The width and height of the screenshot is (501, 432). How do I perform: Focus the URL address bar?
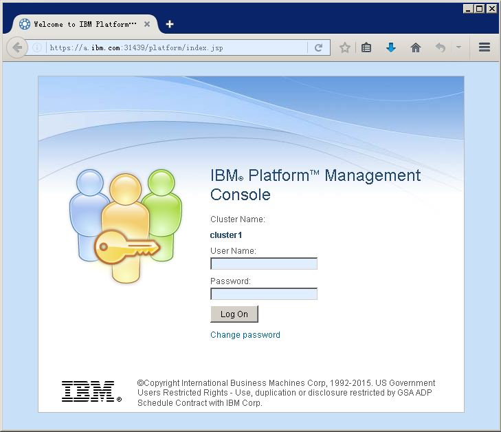coord(177,48)
